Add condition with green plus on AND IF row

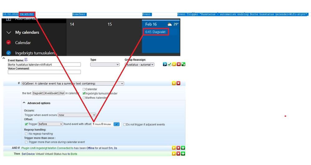click(x=183, y=148)
